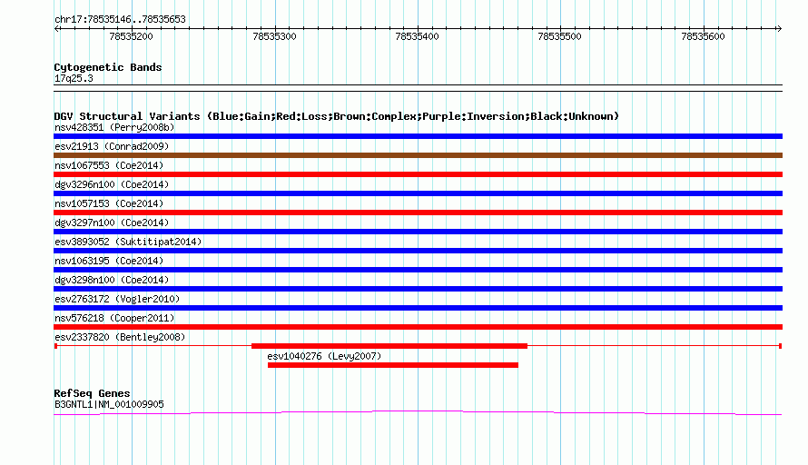Click the esv2337820 (Bentley2008) label
Screen dimensions: 808x465
point(120,337)
